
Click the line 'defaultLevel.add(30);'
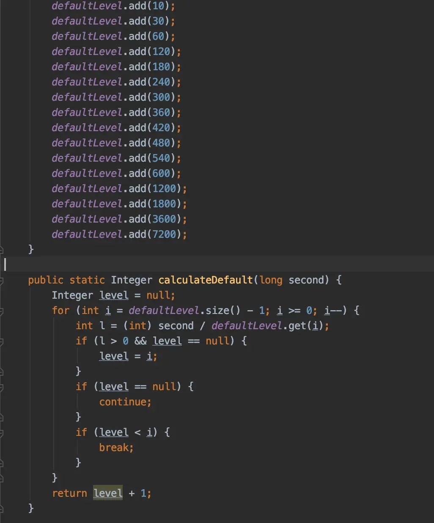tap(113, 21)
